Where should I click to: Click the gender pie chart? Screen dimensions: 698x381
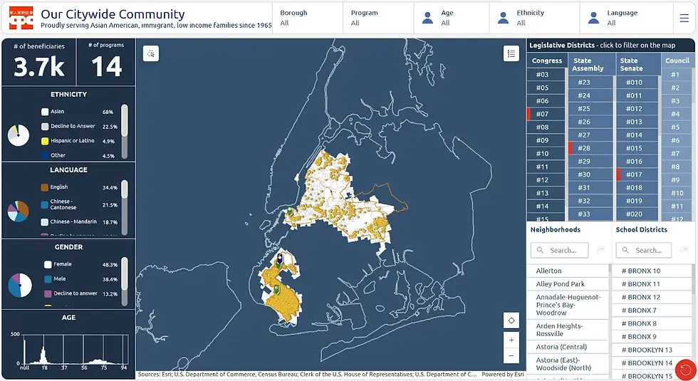(x=20, y=286)
